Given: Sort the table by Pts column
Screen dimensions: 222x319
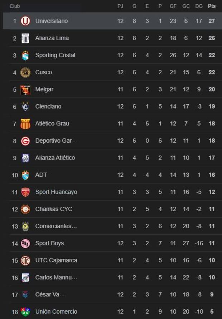Looking at the screenshot, I should pyautogui.click(x=211, y=6).
